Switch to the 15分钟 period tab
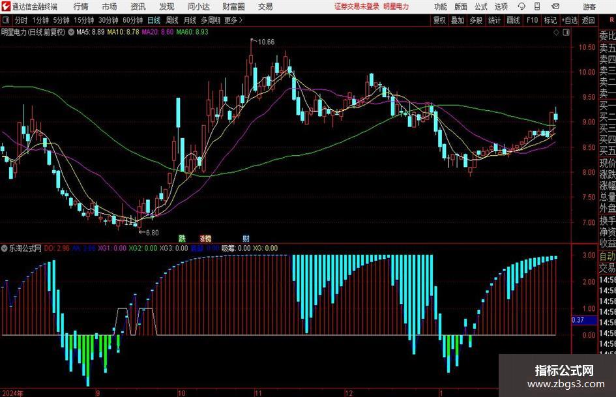 pyautogui.click(x=84, y=20)
